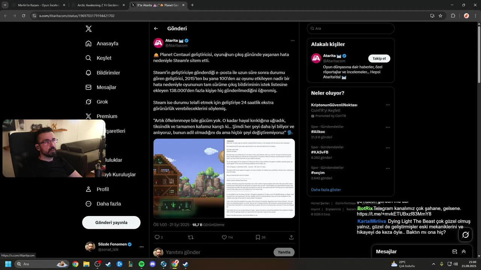Follow Atarita with Takip et

[x=379, y=58]
